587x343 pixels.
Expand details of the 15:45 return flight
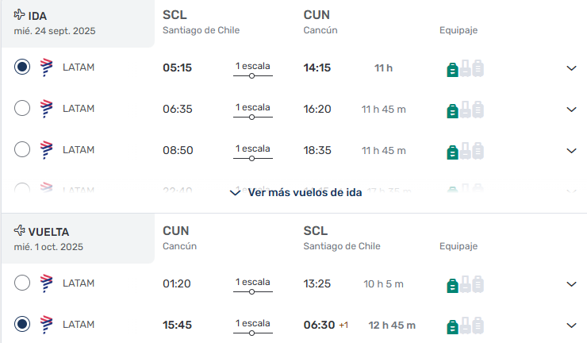(x=571, y=326)
